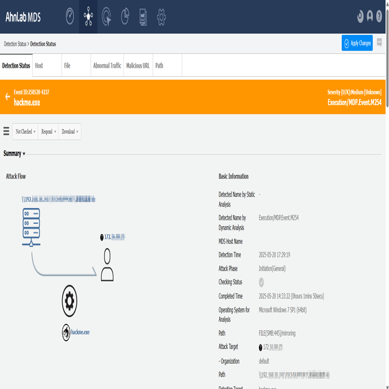Switch to the Path tab
389x389 pixels.
167,66
